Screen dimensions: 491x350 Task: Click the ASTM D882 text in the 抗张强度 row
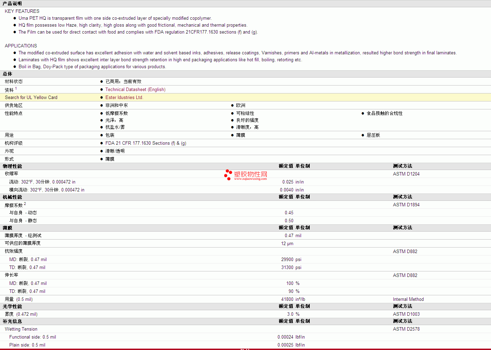pyautogui.click(x=405, y=251)
